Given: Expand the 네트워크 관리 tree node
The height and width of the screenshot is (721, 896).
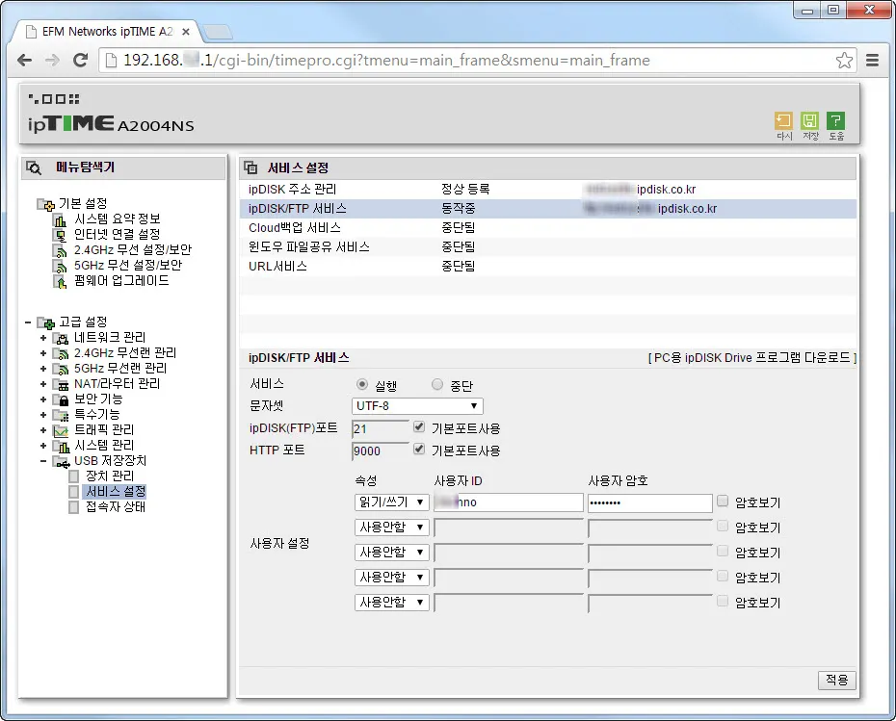Looking at the screenshot, I should (x=42, y=338).
